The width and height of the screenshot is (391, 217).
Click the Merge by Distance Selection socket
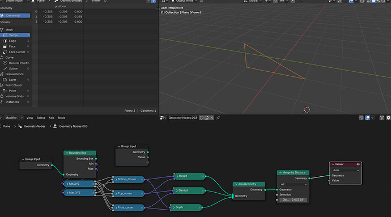(x=277, y=194)
